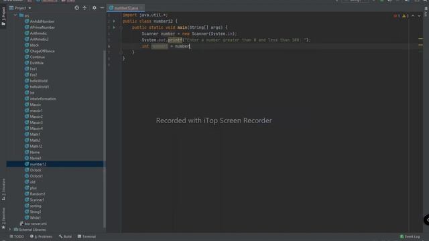
Task: Toggle the Structure side tab
Action: (3, 189)
